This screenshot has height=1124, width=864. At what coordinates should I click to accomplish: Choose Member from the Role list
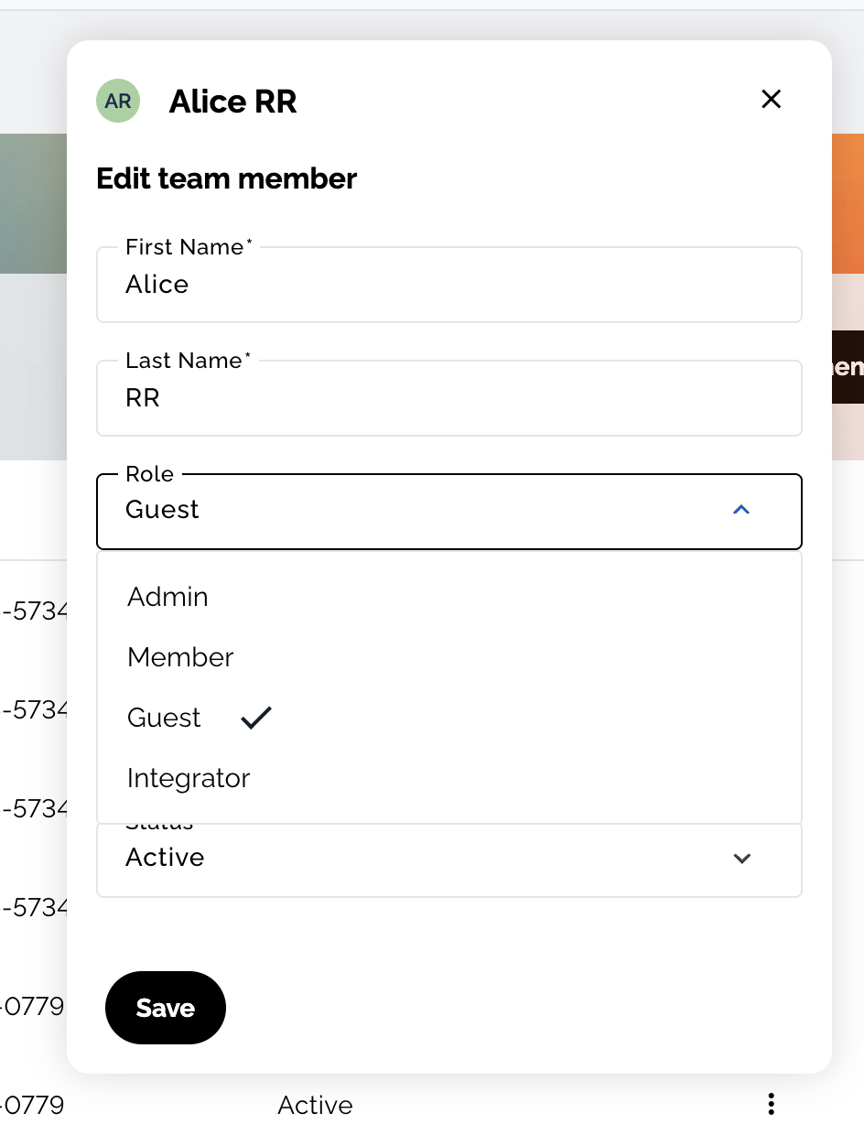coord(449,657)
